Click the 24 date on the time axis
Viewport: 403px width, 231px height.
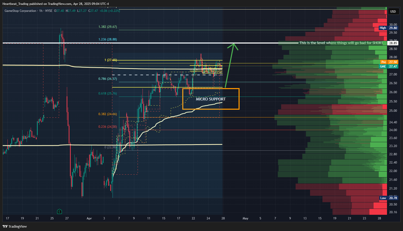click(x=208, y=218)
